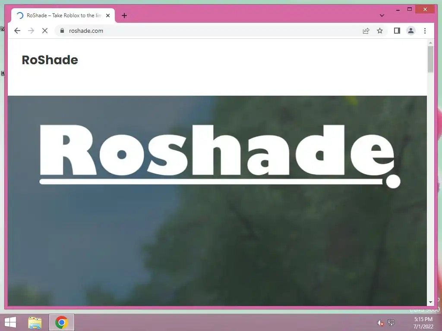Select the RoShade browser tab
This screenshot has height=331, width=442.
point(63,16)
